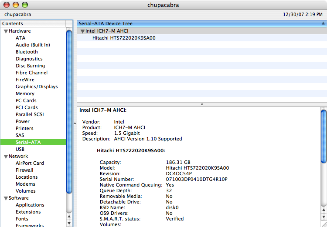Show Power information
327x227 pixels.
pyautogui.click(x=23, y=121)
